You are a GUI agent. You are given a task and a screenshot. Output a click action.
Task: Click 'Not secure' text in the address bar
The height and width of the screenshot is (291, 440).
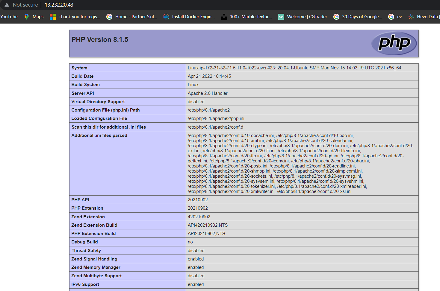[x=25, y=4]
